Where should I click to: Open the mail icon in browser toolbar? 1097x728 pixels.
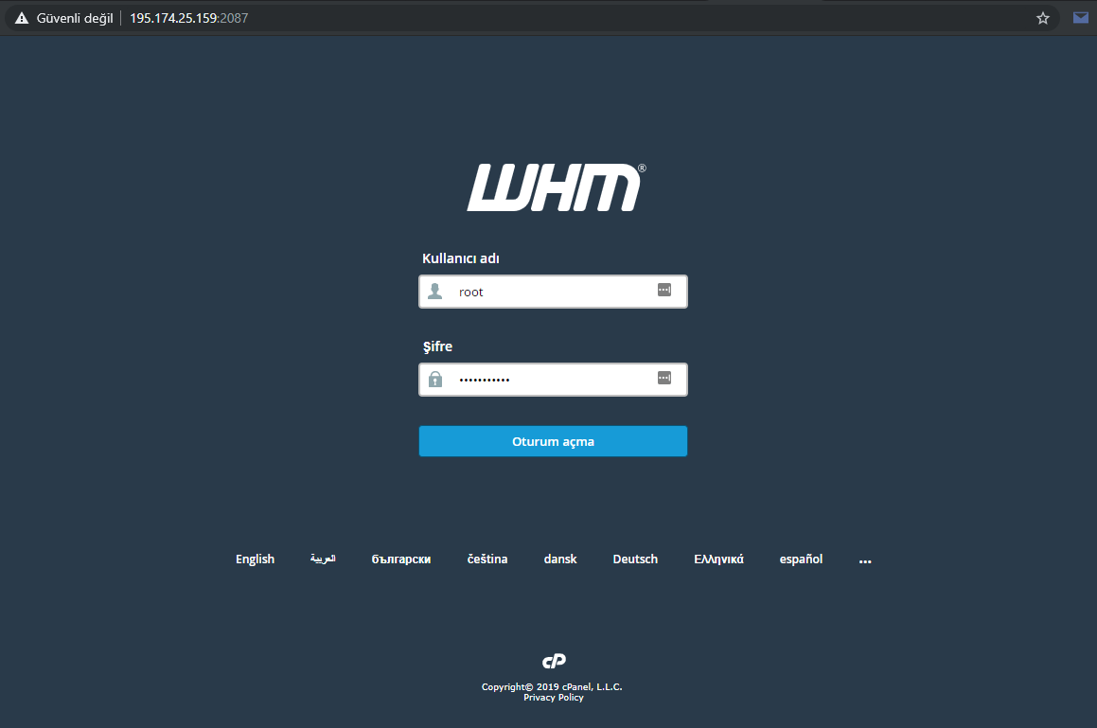click(1081, 17)
